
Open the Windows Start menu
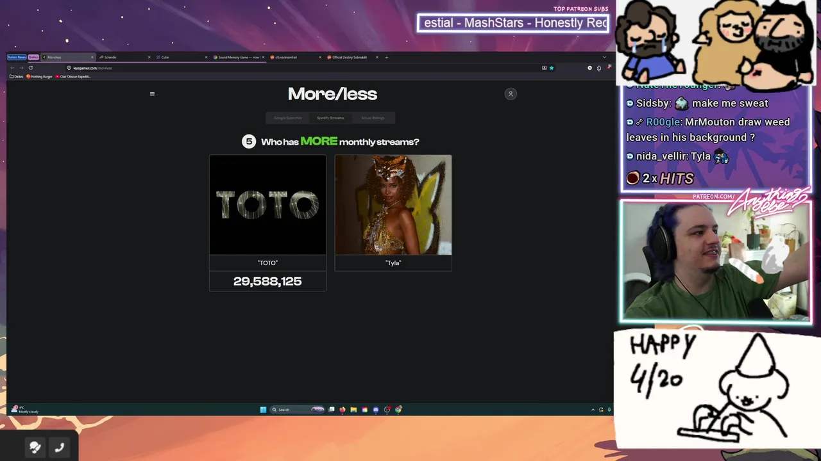(263, 410)
